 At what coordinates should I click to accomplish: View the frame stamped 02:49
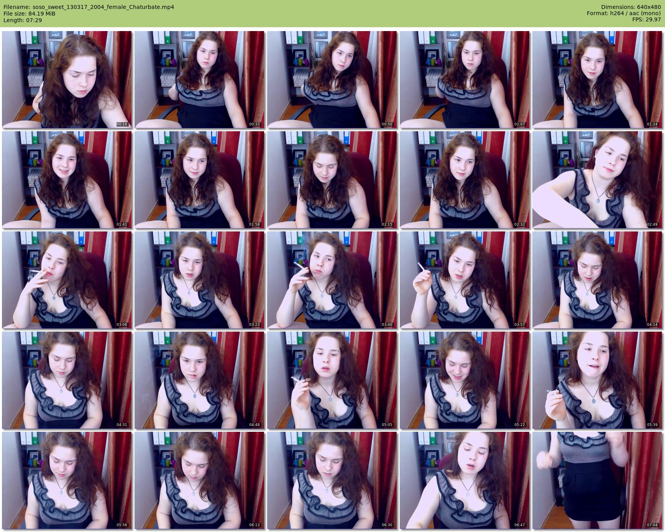click(x=597, y=180)
